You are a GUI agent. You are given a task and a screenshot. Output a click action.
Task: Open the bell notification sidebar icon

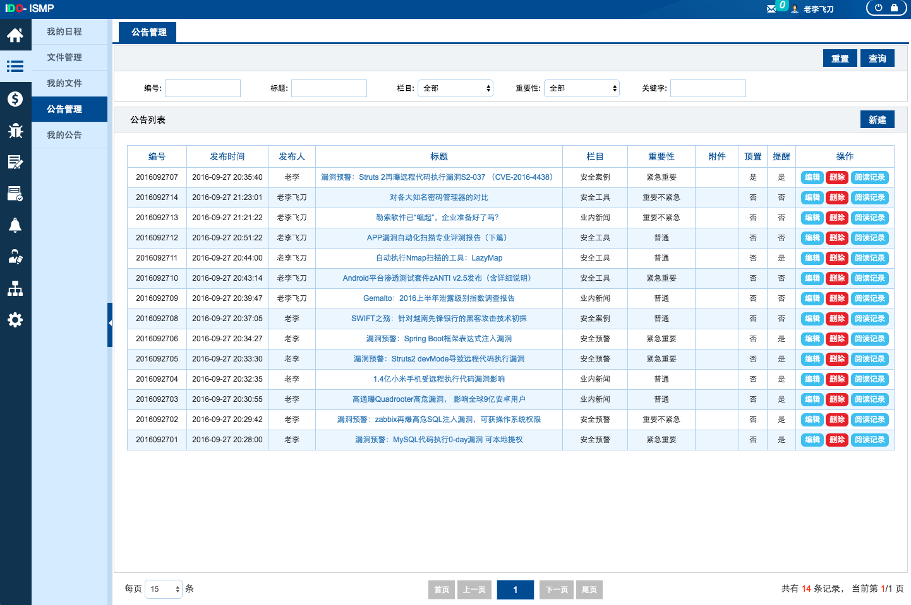click(15, 225)
